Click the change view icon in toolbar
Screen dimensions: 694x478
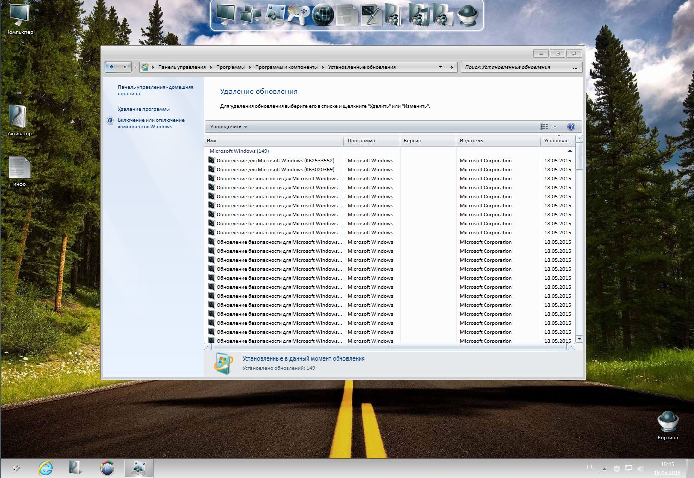click(544, 127)
